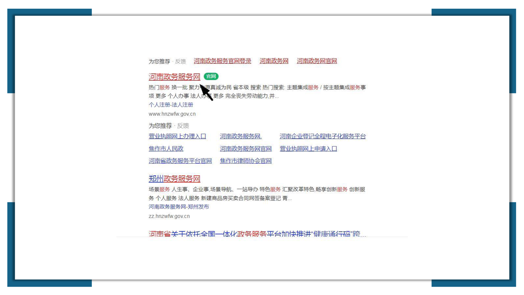Select 焦作市律师协会官网 link
This screenshot has height=295, width=524.
(x=246, y=161)
